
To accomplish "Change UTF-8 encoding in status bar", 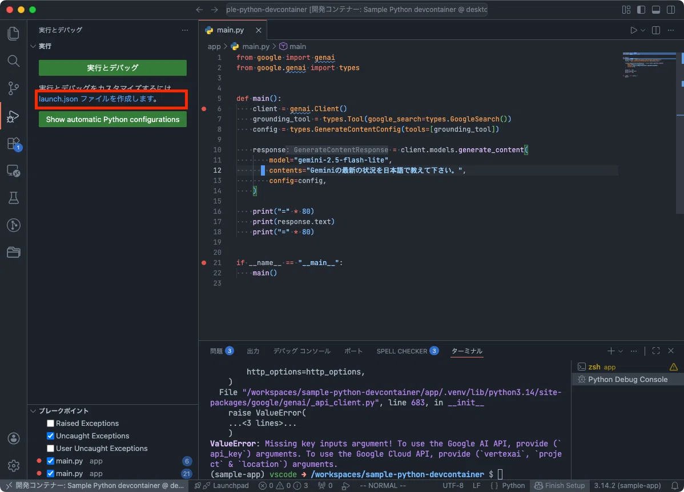I will 453,486.
